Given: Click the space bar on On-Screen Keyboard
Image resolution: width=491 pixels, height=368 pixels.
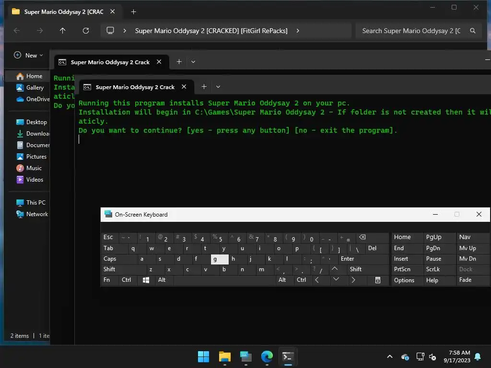Looking at the screenshot, I should click(224, 280).
